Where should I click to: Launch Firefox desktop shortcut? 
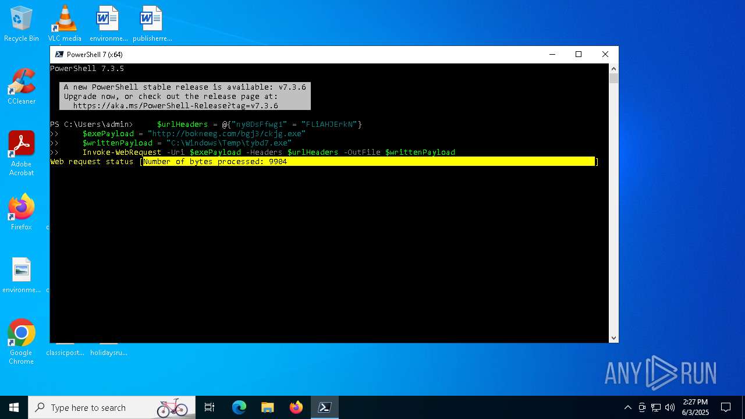tap(22, 212)
